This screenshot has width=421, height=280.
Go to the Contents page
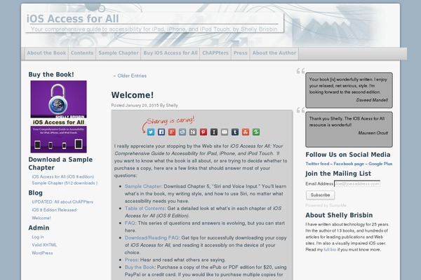[82, 53]
